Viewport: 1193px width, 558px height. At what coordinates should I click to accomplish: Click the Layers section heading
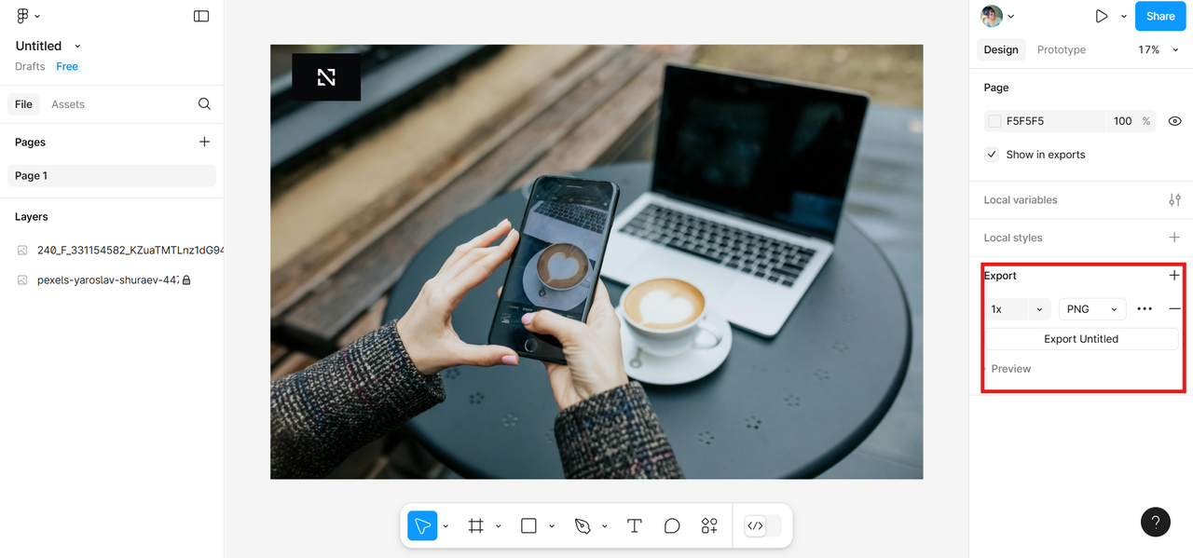tap(31, 216)
